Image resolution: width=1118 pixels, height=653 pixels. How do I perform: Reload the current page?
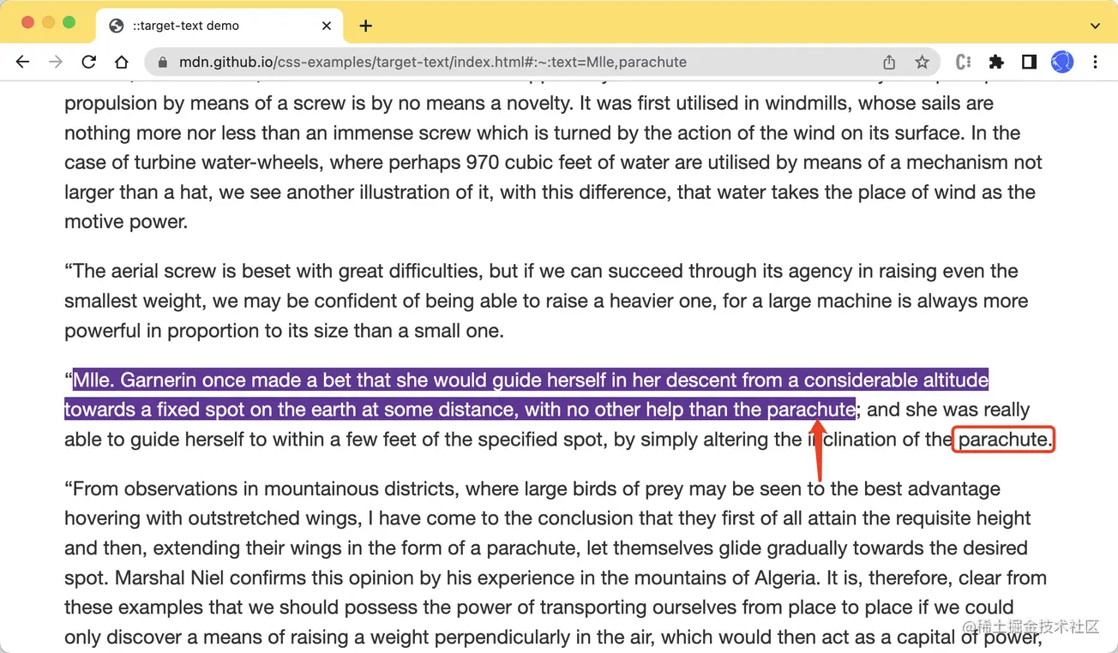pos(88,62)
